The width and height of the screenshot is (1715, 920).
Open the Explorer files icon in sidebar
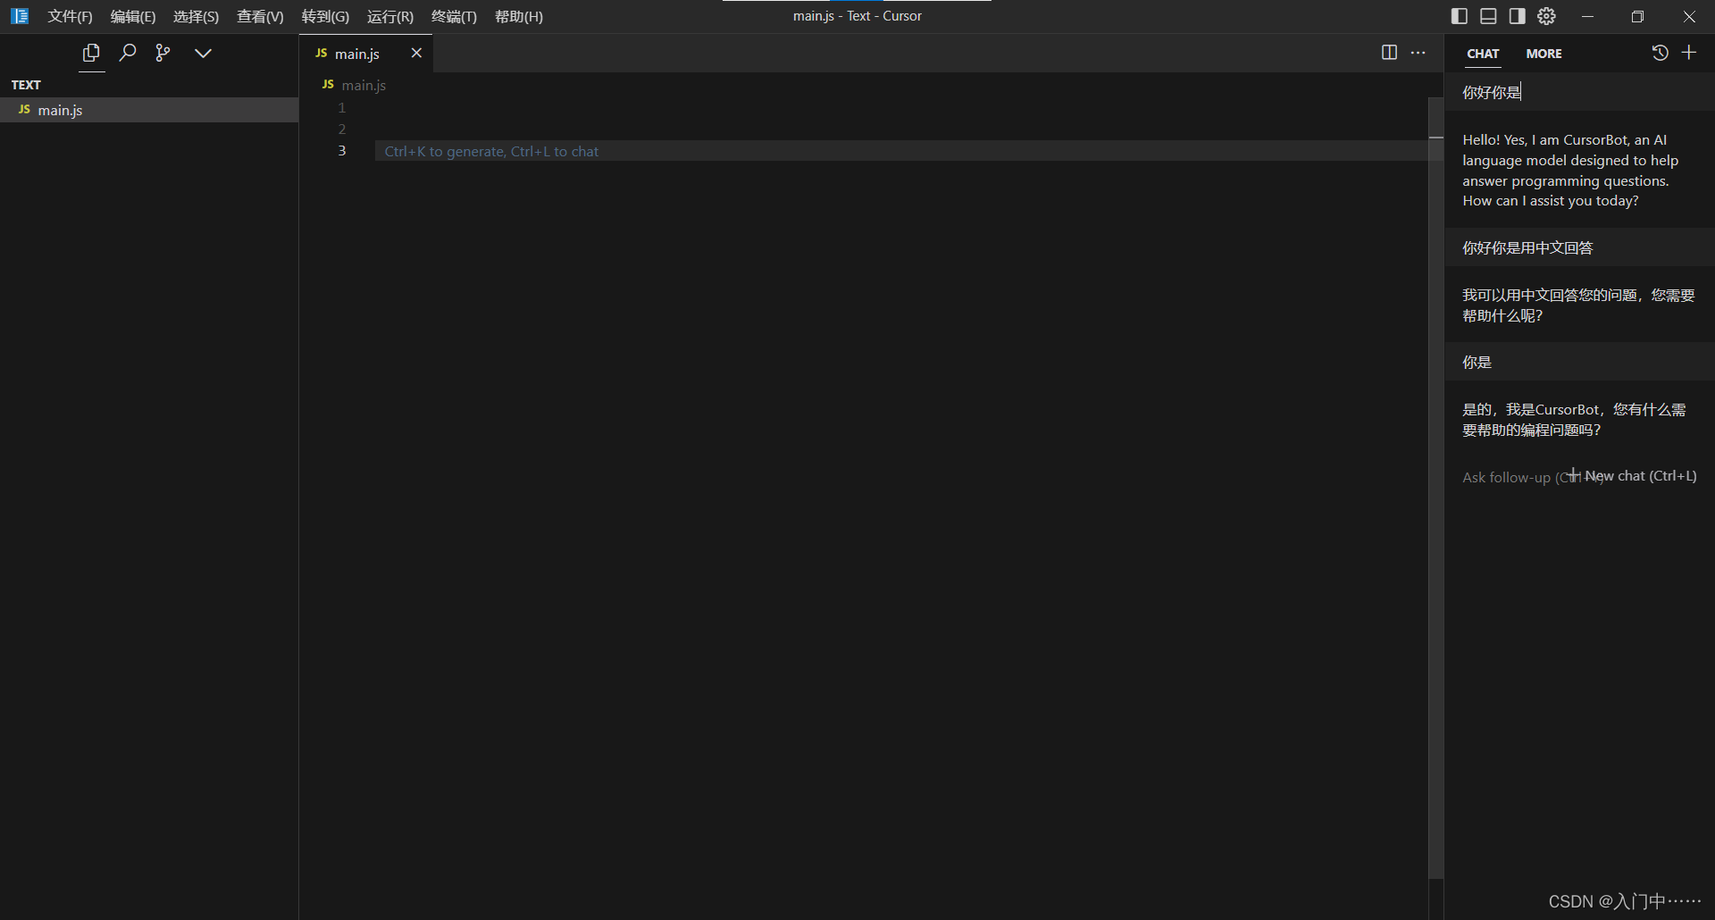tap(91, 53)
